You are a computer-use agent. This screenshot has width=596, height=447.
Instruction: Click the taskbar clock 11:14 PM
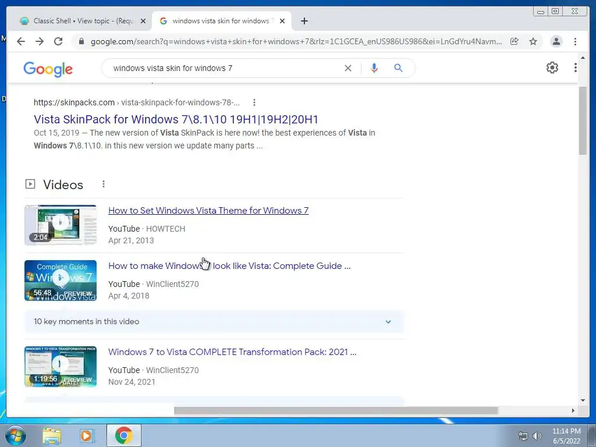[566, 431]
